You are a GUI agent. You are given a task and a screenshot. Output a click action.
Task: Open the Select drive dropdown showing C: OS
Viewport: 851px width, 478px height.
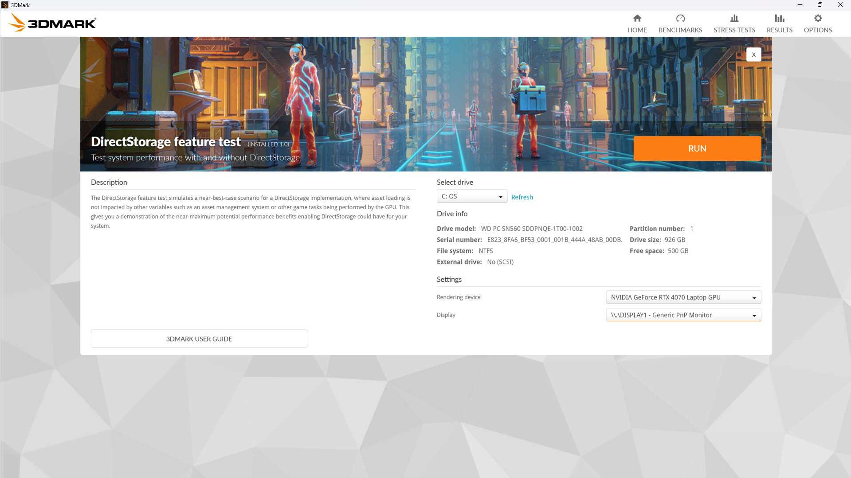(x=471, y=196)
